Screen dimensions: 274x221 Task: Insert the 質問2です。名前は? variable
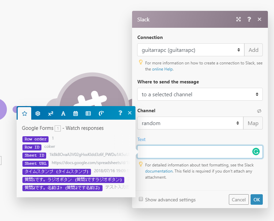[62, 188]
